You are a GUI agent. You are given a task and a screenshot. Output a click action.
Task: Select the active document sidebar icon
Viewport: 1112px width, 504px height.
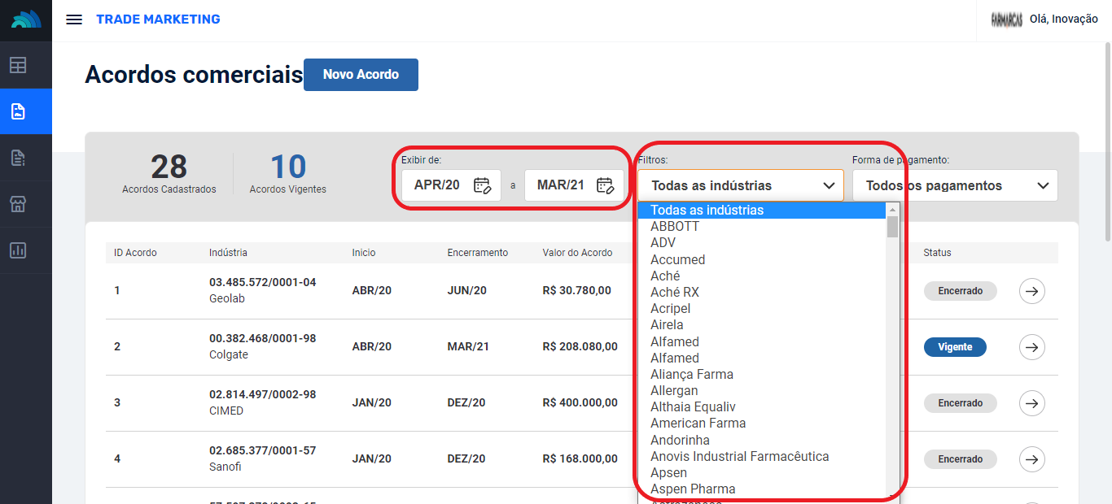pos(18,111)
